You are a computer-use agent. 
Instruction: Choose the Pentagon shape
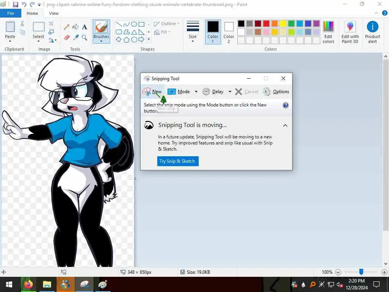pyautogui.click(x=126, y=40)
